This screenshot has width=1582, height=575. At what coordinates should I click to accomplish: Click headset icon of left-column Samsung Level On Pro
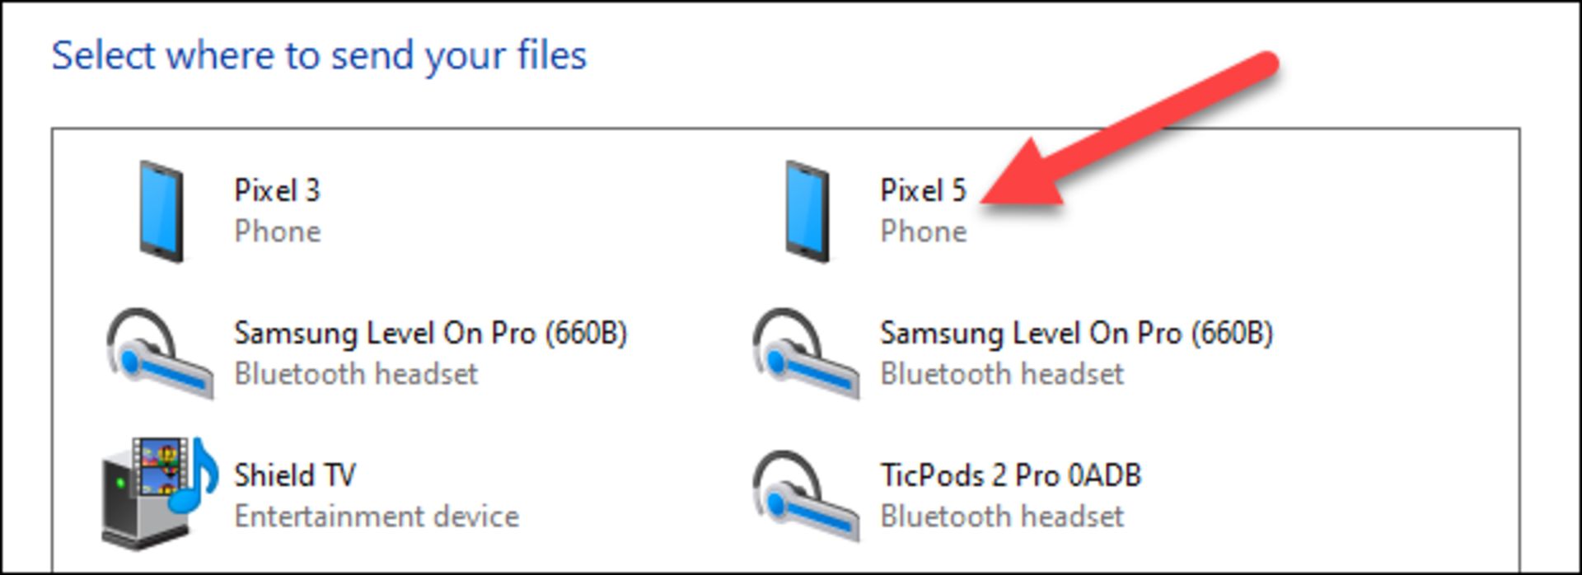[x=158, y=353]
